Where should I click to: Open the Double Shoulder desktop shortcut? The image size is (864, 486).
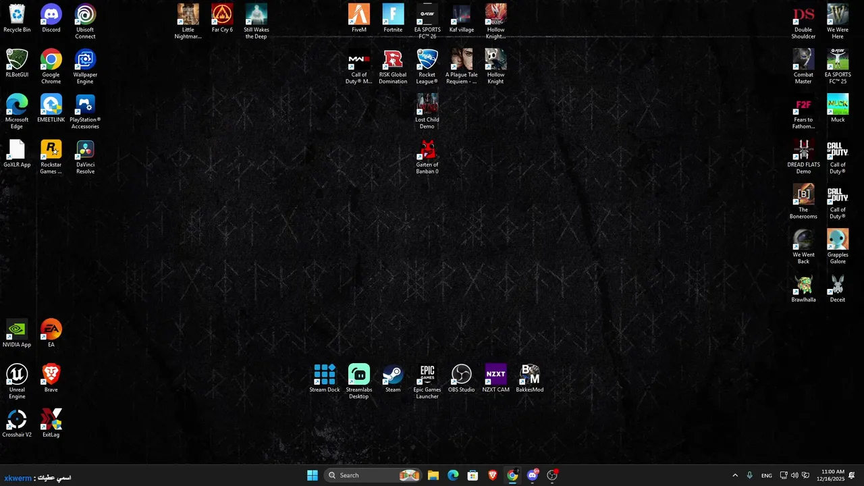(x=803, y=22)
